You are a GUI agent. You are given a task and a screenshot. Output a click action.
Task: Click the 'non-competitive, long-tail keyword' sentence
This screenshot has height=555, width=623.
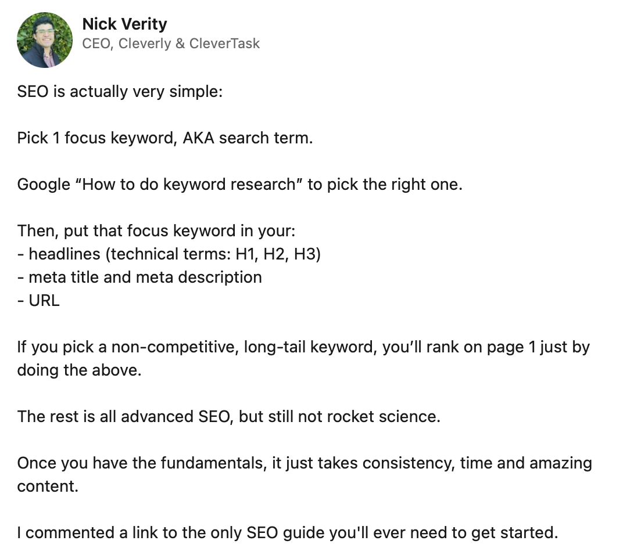(x=303, y=347)
